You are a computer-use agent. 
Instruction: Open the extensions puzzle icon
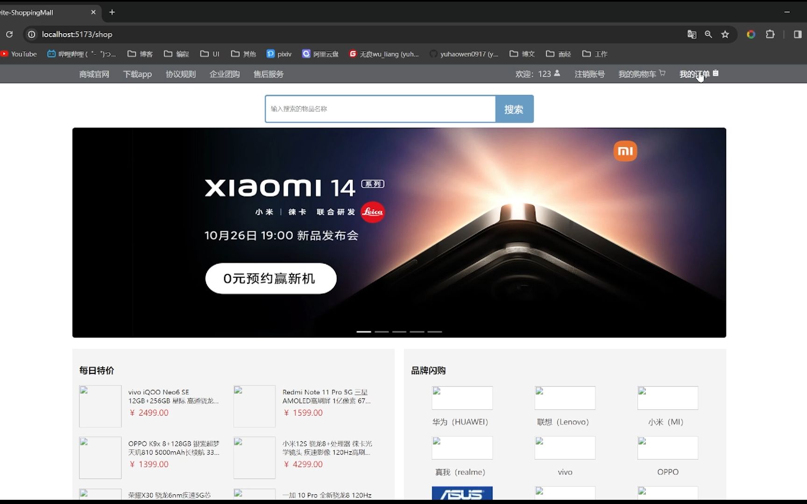click(770, 34)
